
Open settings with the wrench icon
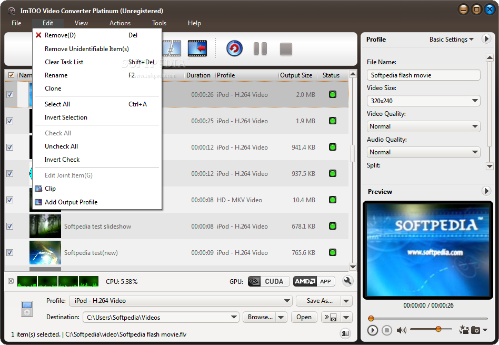click(347, 281)
